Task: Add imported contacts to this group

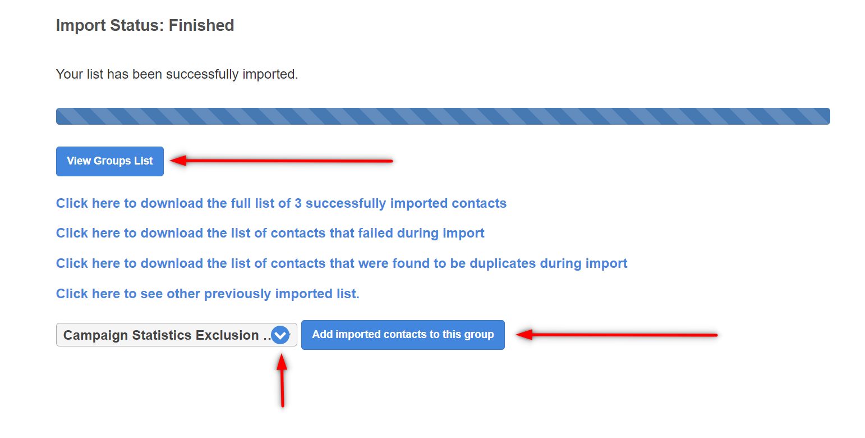Action: pos(403,335)
